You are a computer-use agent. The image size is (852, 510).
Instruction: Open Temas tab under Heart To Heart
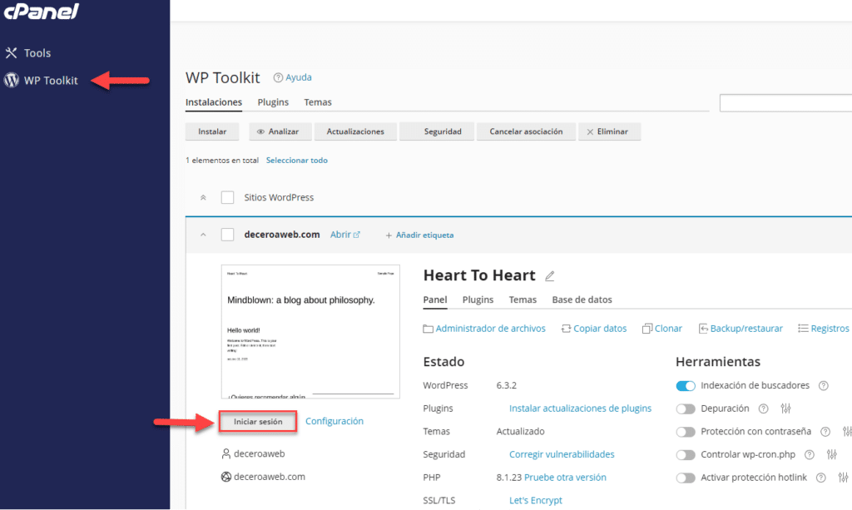tap(523, 300)
